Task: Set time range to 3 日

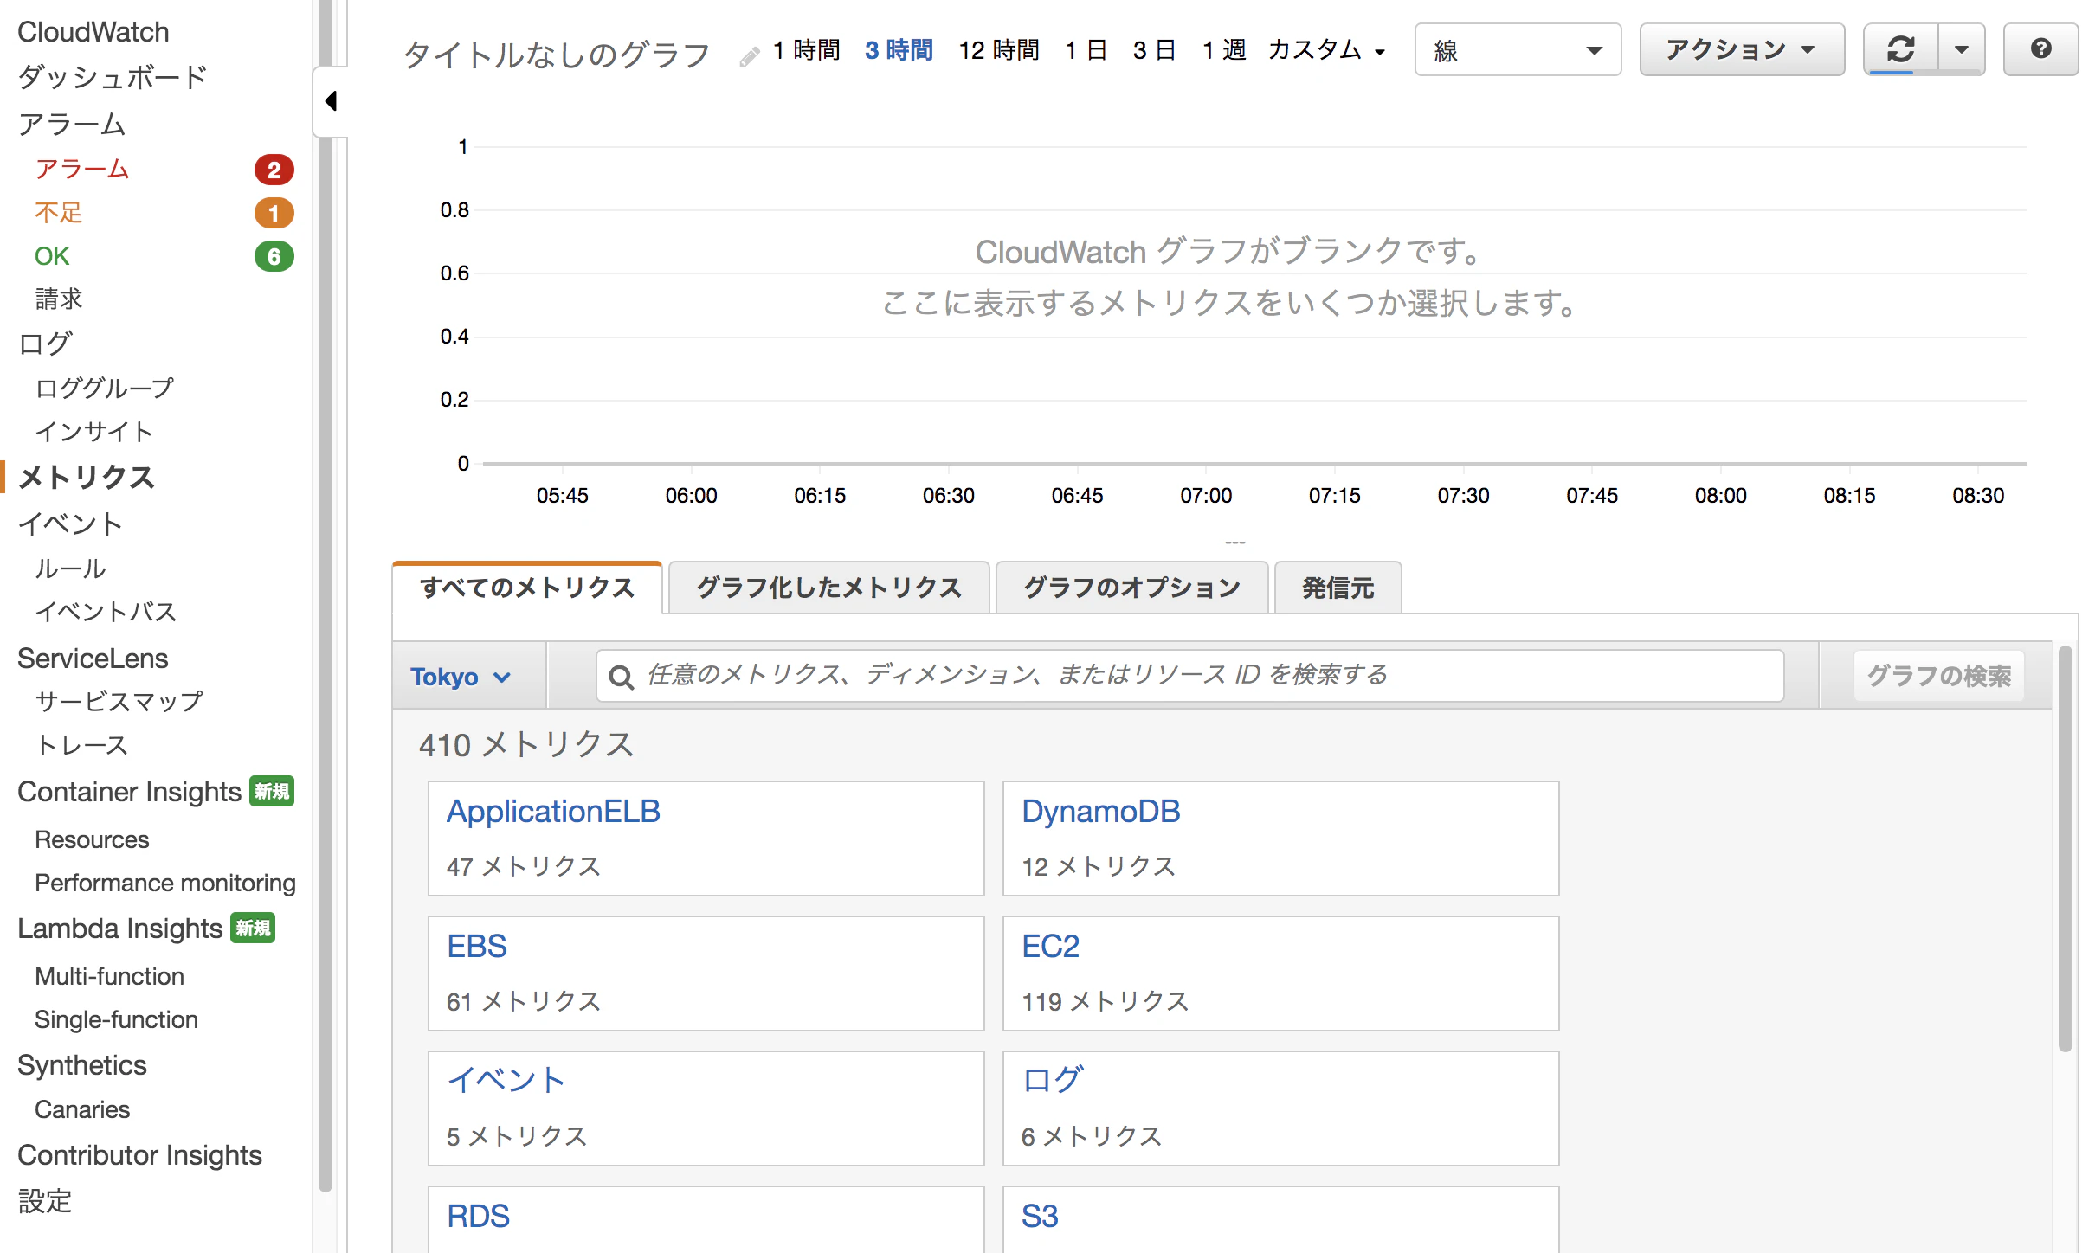Action: (x=1155, y=50)
